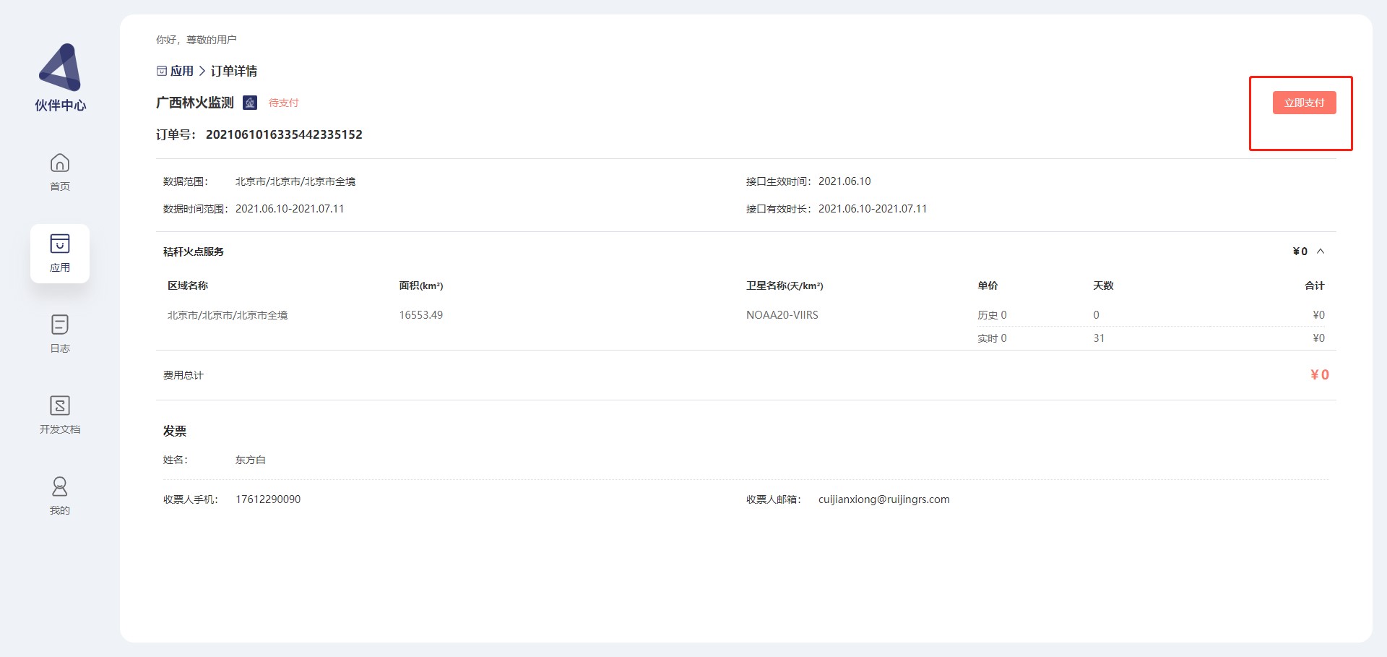Click the 面积(km²) column header

pos(421,285)
